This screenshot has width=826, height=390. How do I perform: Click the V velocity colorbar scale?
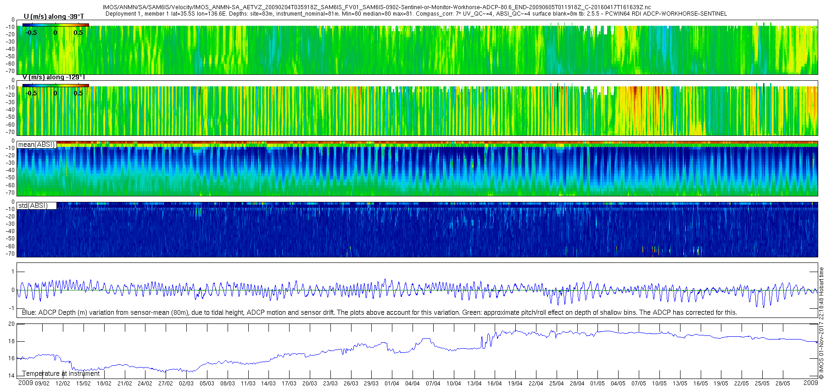56,85
